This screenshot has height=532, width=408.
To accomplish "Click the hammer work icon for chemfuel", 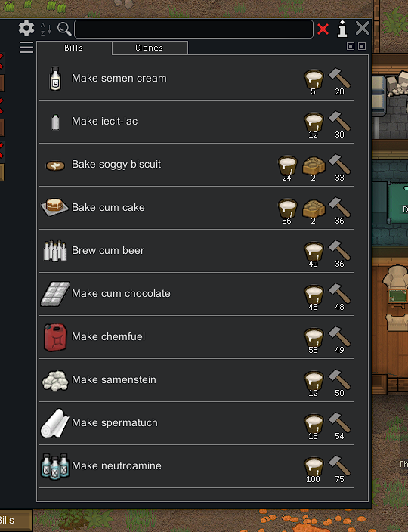I will point(339,336).
